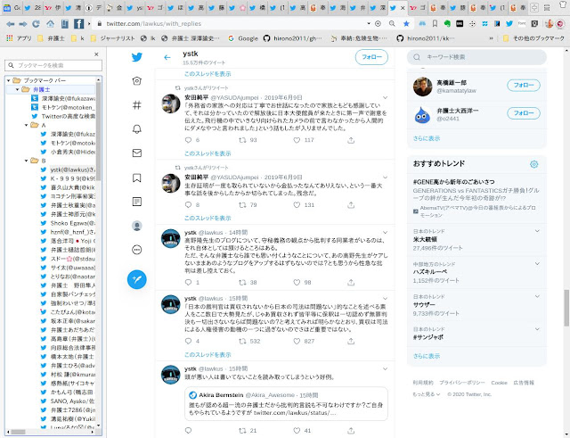Screen dimensions: 570x438
Task: Click the bookmarks panel horizontal scrollbar
Action: pos(18,432)
